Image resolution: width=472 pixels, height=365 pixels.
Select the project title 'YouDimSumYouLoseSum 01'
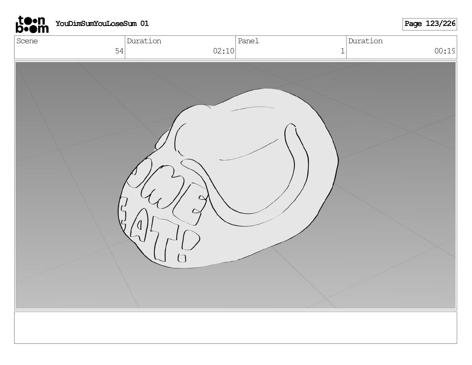point(102,24)
